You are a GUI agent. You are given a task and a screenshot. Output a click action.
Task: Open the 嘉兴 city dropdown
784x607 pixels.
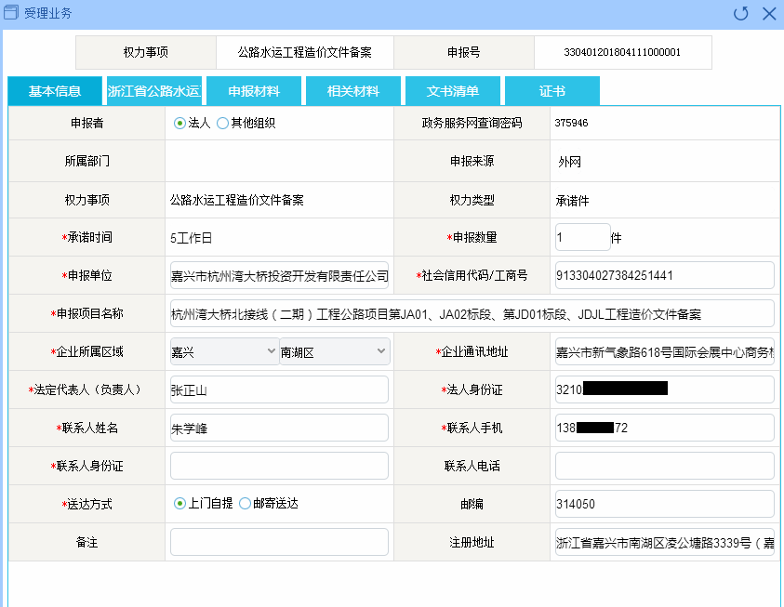pyautogui.click(x=222, y=351)
